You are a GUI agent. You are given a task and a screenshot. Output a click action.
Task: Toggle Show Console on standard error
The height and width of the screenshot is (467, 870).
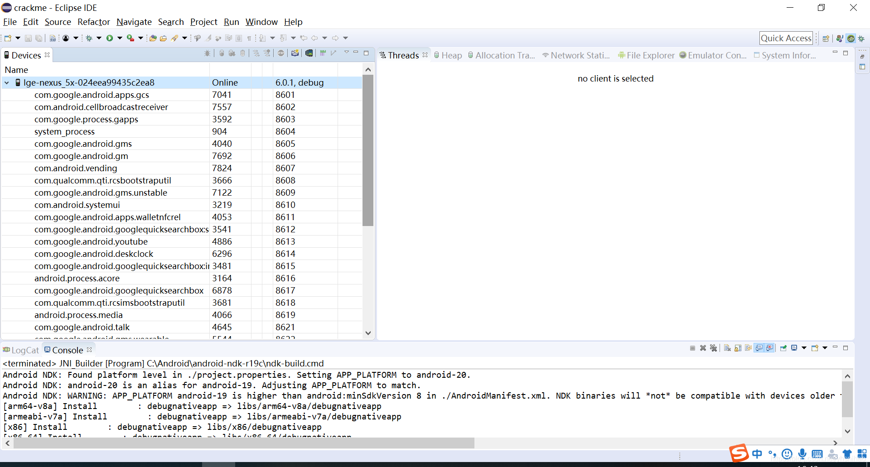(x=769, y=348)
